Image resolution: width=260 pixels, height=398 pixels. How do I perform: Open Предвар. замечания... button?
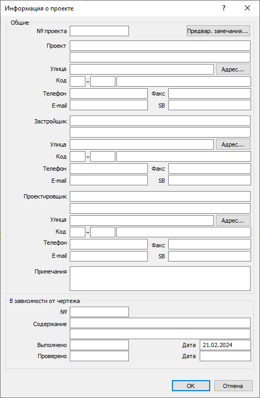(x=218, y=31)
